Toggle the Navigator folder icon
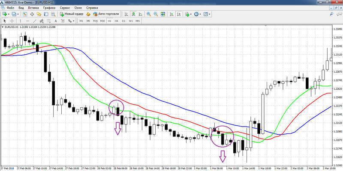 [39, 14]
